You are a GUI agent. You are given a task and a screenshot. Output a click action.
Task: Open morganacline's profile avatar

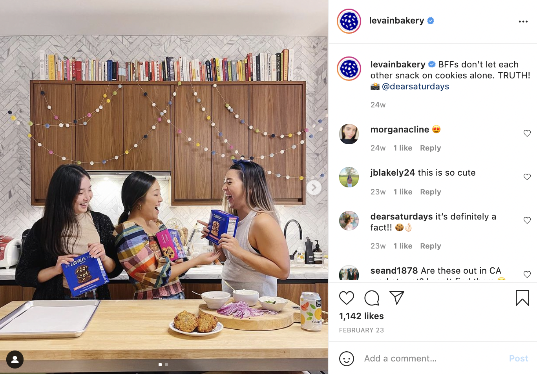pyautogui.click(x=349, y=134)
